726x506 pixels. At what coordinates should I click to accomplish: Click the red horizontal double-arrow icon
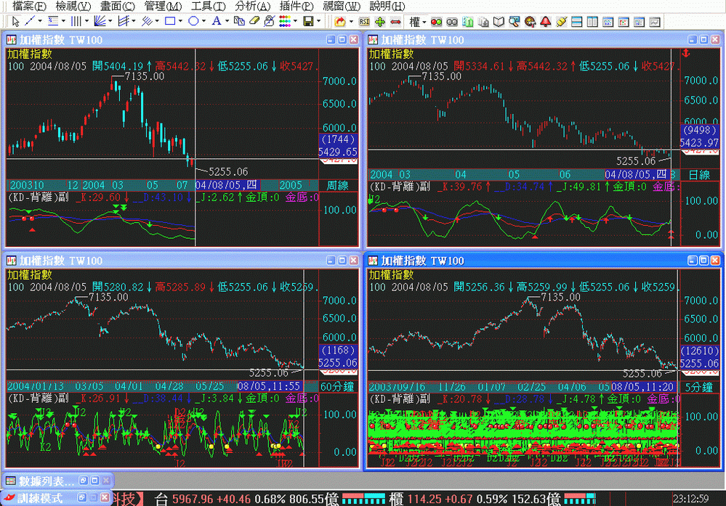tap(395, 21)
